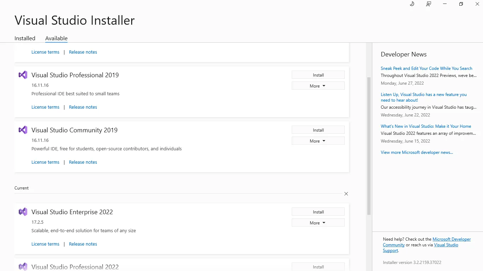Viewport: 483px width, 271px height.
Task: Click the Visual Studio Community 2019 logo
Action: (23, 130)
